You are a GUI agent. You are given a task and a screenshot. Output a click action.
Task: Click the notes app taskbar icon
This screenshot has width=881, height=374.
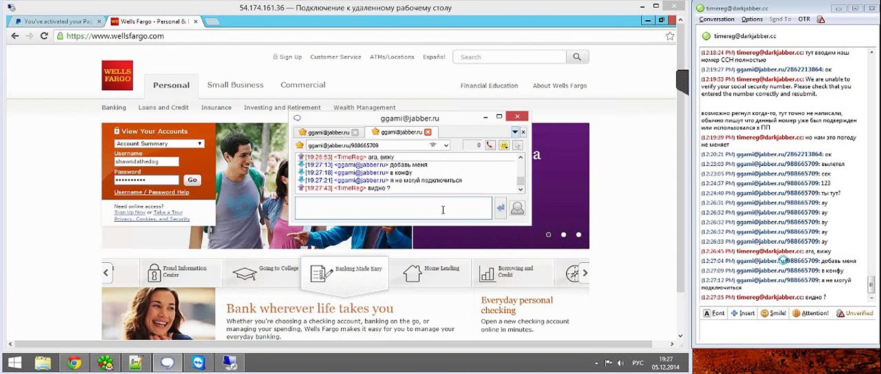coord(136,363)
